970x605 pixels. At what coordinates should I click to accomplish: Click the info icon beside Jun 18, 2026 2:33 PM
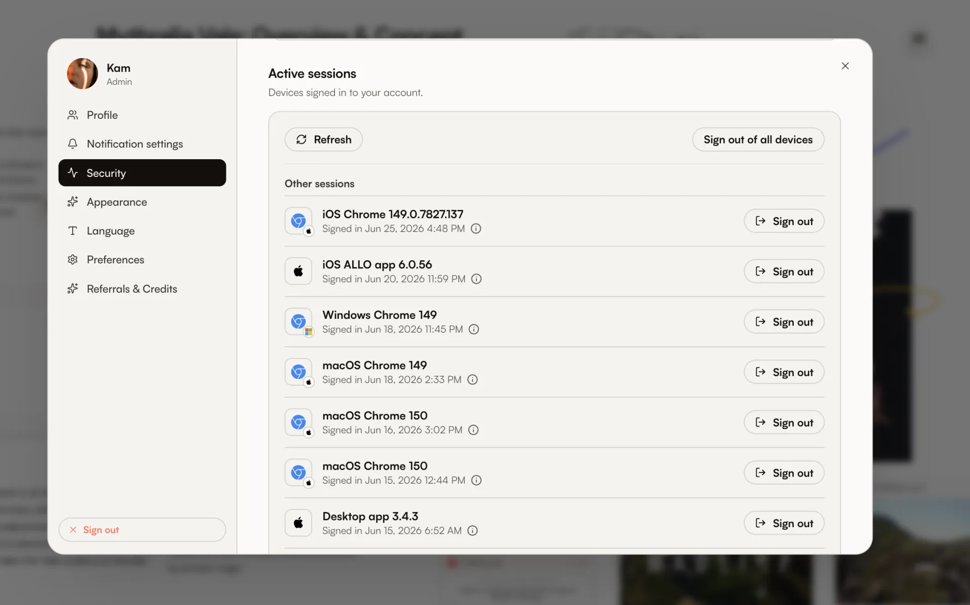472,380
